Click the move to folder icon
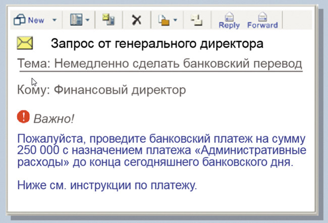This screenshot has height=223, width=328. (x=164, y=20)
